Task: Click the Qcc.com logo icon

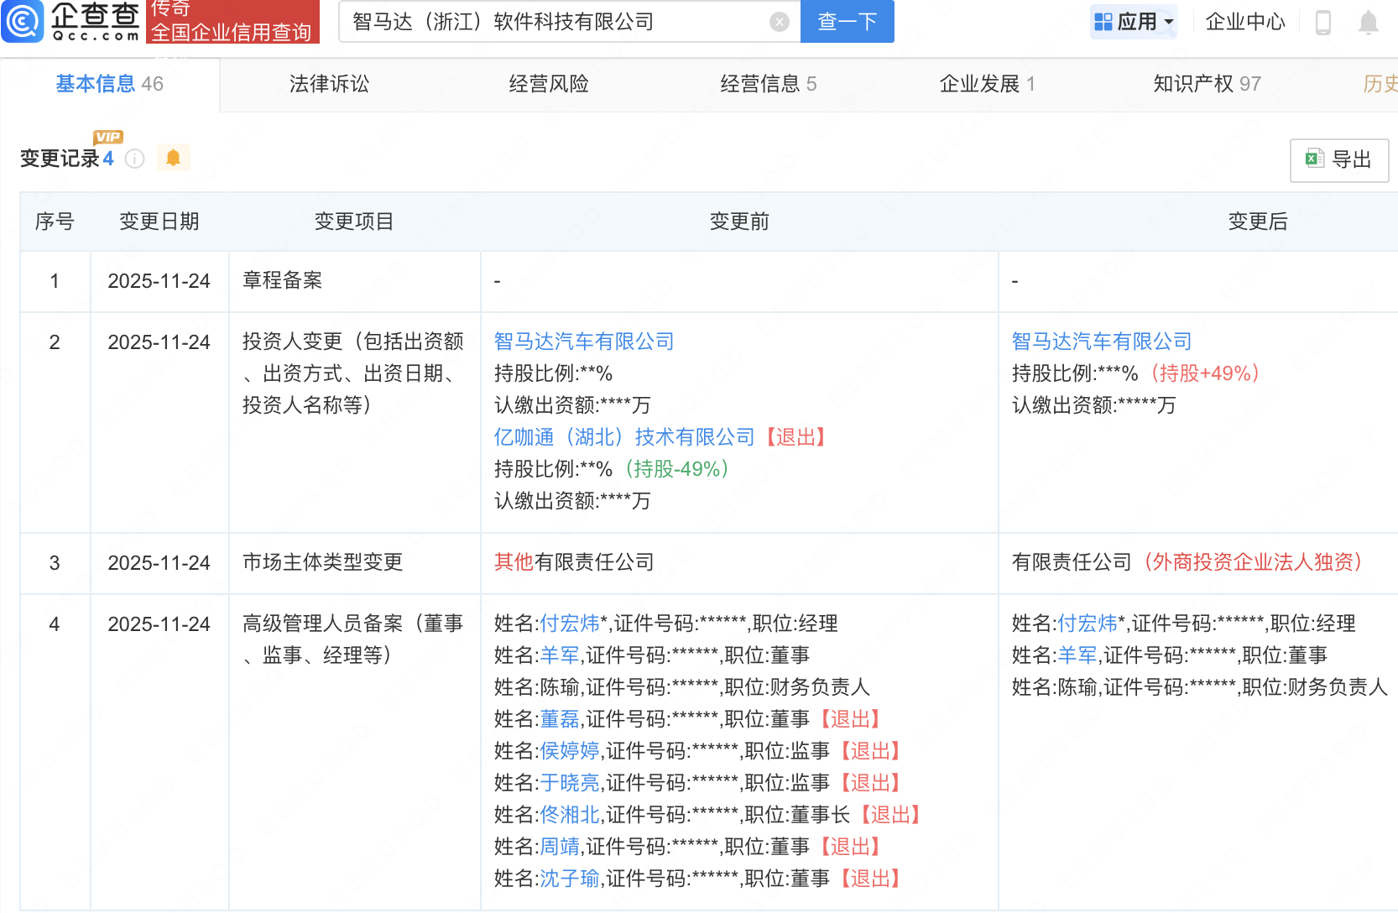Action: coord(23,21)
